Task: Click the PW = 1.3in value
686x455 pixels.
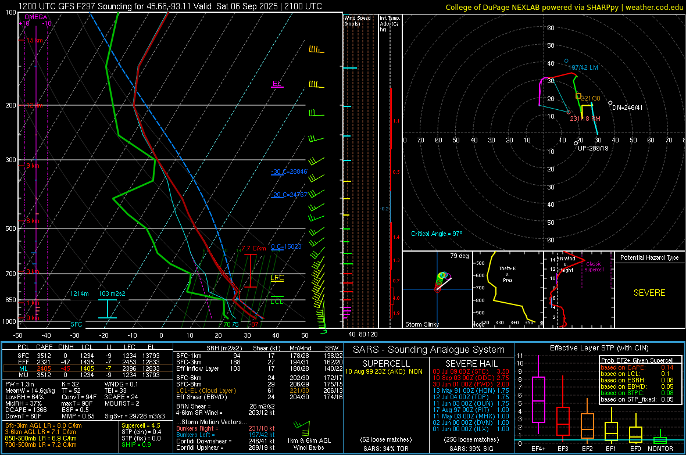Action: [x=20, y=384]
